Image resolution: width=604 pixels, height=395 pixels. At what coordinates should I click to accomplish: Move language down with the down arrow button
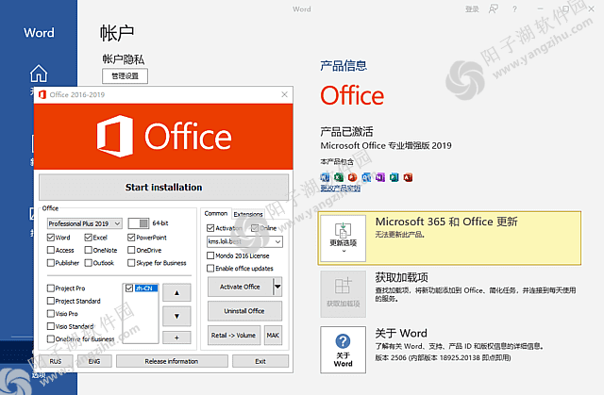coord(176,316)
